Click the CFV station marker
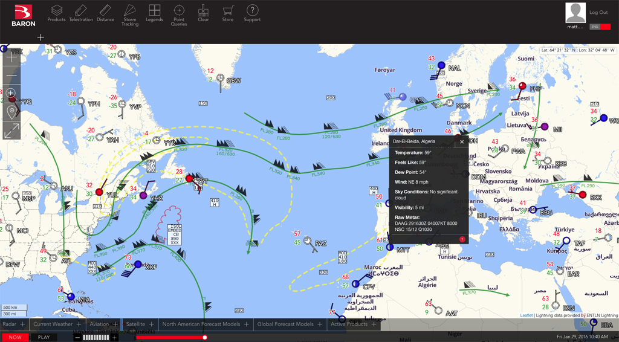The image size is (619, 342). click(x=355, y=283)
